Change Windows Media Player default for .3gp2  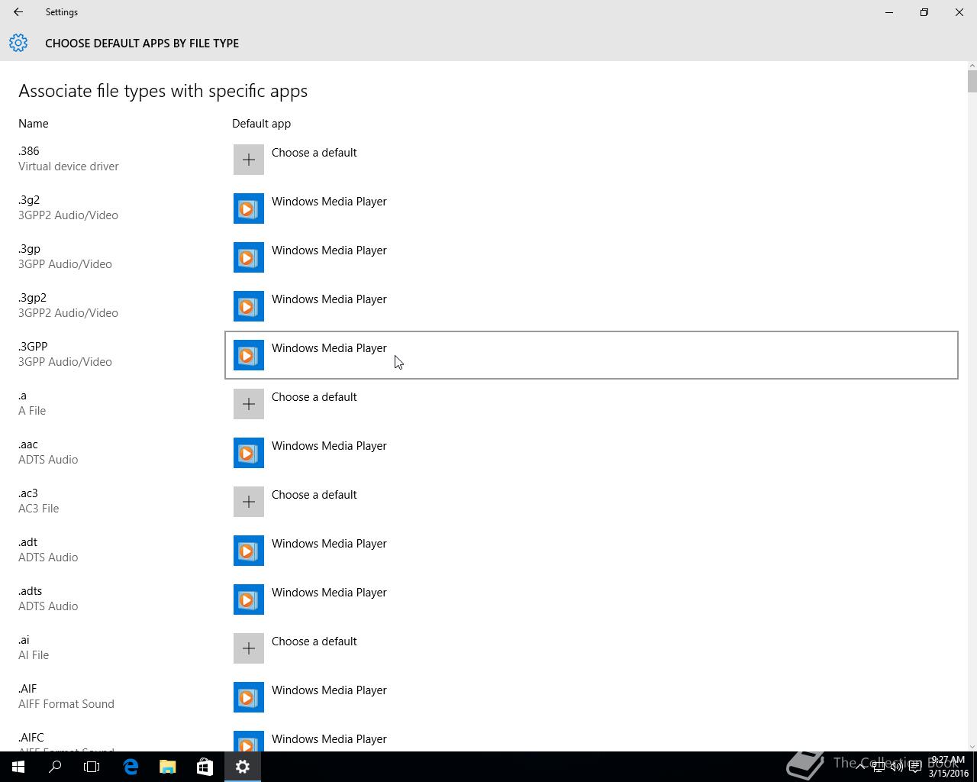(592, 306)
